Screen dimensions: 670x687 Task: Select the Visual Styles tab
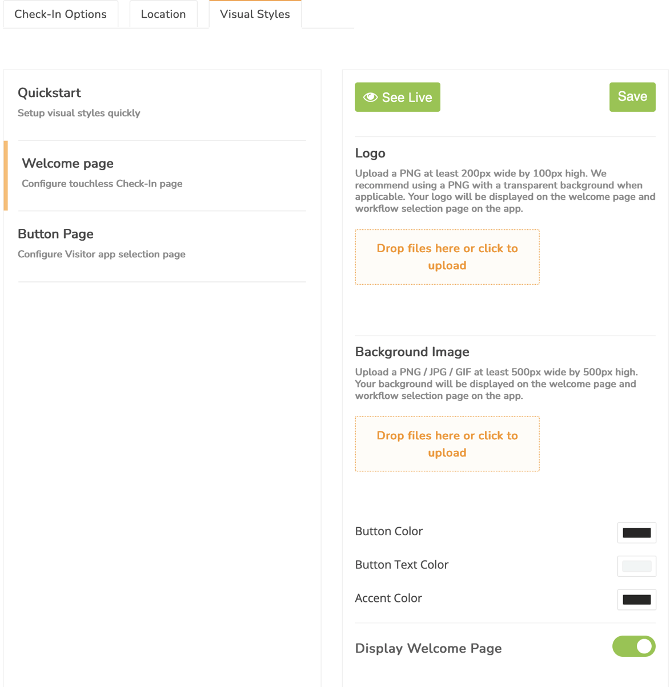pos(255,14)
